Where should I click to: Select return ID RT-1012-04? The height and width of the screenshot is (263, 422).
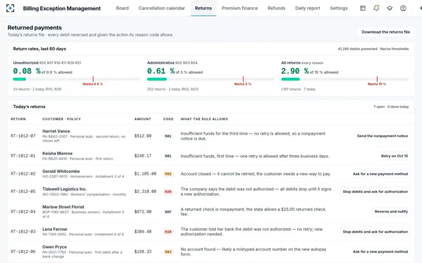(x=23, y=212)
